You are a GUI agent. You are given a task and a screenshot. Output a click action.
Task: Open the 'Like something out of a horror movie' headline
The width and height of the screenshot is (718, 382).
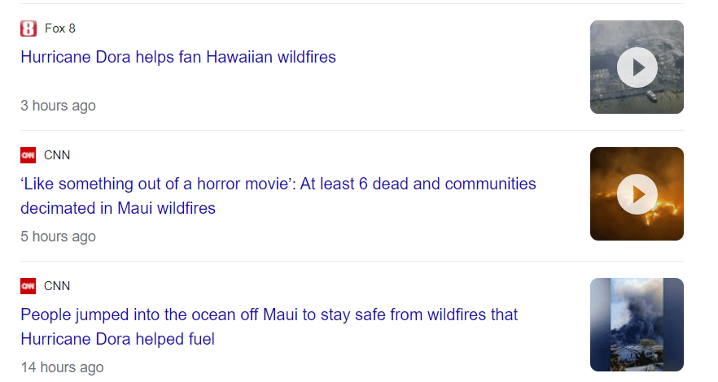tap(278, 184)
